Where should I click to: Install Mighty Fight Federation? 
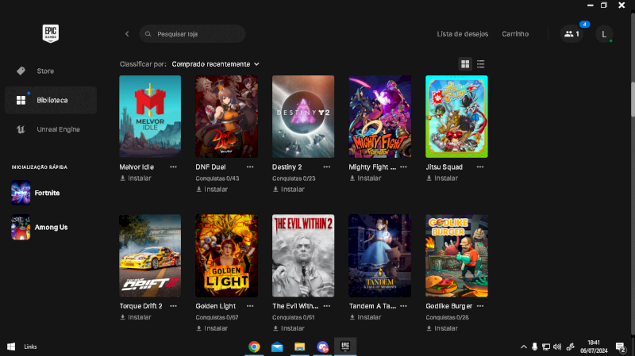tap(365, 178)
